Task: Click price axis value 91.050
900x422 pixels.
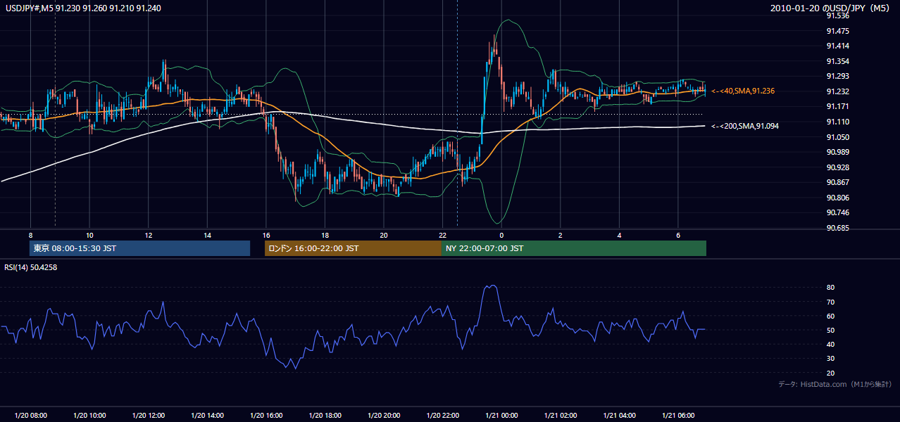Action: (x=838, y=137)
